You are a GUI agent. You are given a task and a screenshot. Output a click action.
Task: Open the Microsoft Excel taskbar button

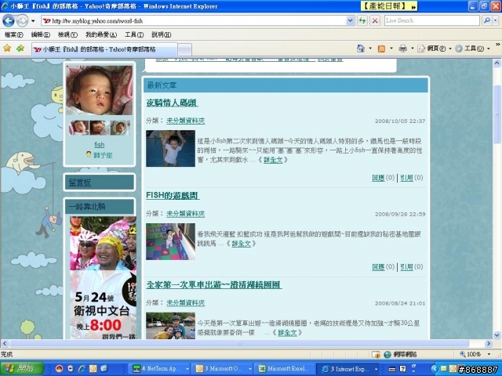[286, 369]
